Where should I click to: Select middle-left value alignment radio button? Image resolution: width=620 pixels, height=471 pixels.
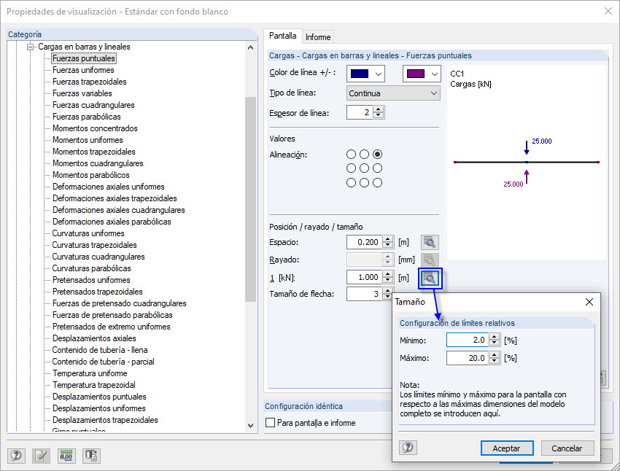(351, 168)
